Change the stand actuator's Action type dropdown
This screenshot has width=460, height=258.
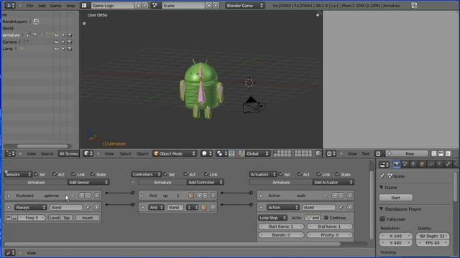click(282, 207)
